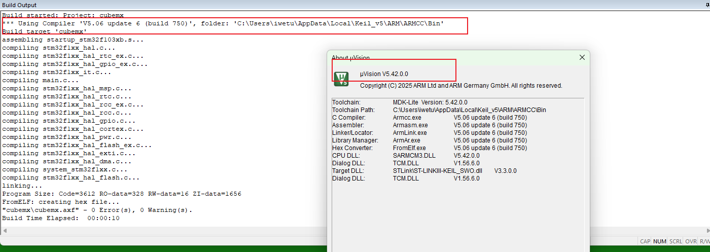Click the left scroll arrow of Build Output
The height and width of the screenshot is (252, 710).
(x=4, y=231)
